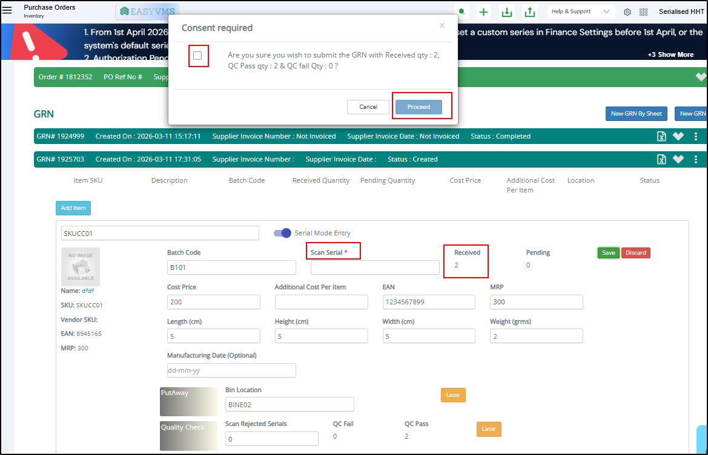Click the +3 Show More link

[670, 54]
